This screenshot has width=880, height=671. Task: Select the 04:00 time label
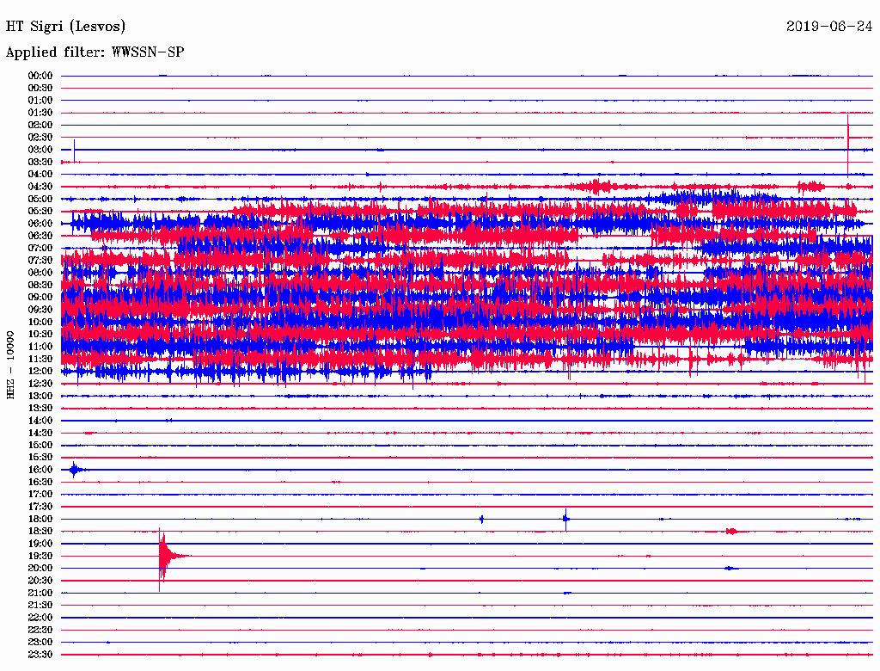pyautogui.click(x=40, y=175)
